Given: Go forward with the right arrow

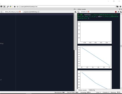Looking at the screenshot, I should [x=18, y=7].
